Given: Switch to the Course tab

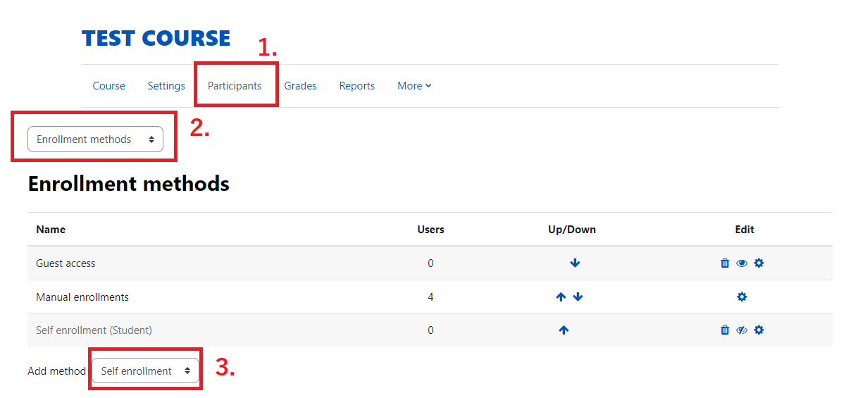Looking at the screenshot, I should 109,86.
